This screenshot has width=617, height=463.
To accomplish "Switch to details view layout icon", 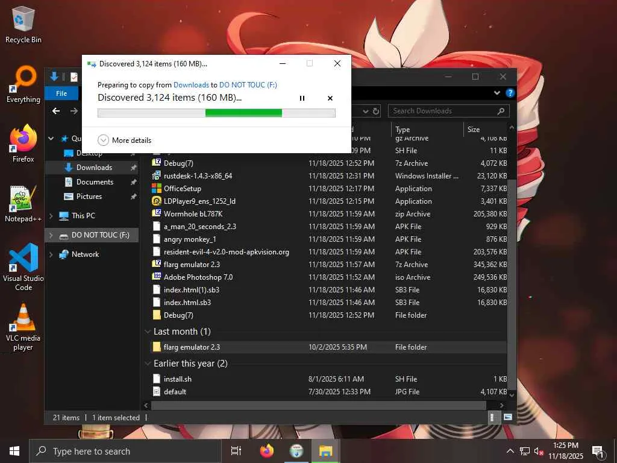I will click(x=493, y=417).
